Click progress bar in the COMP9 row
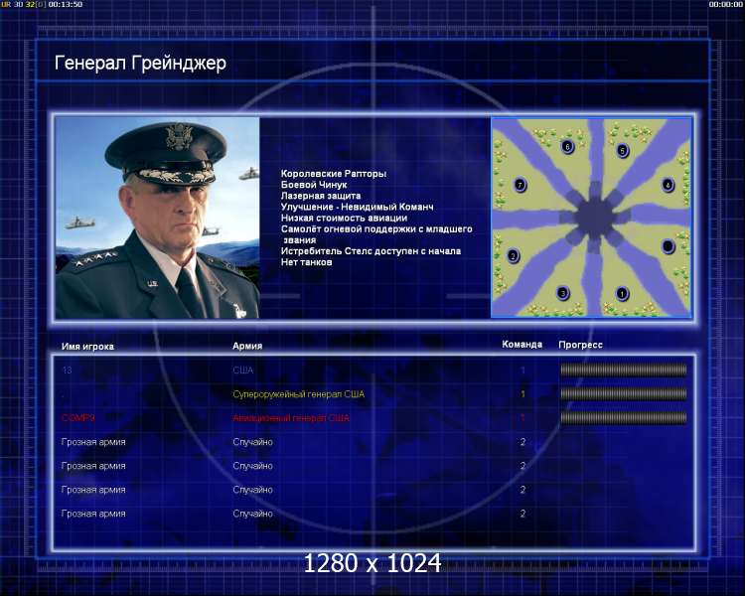 tap(624, 418)
